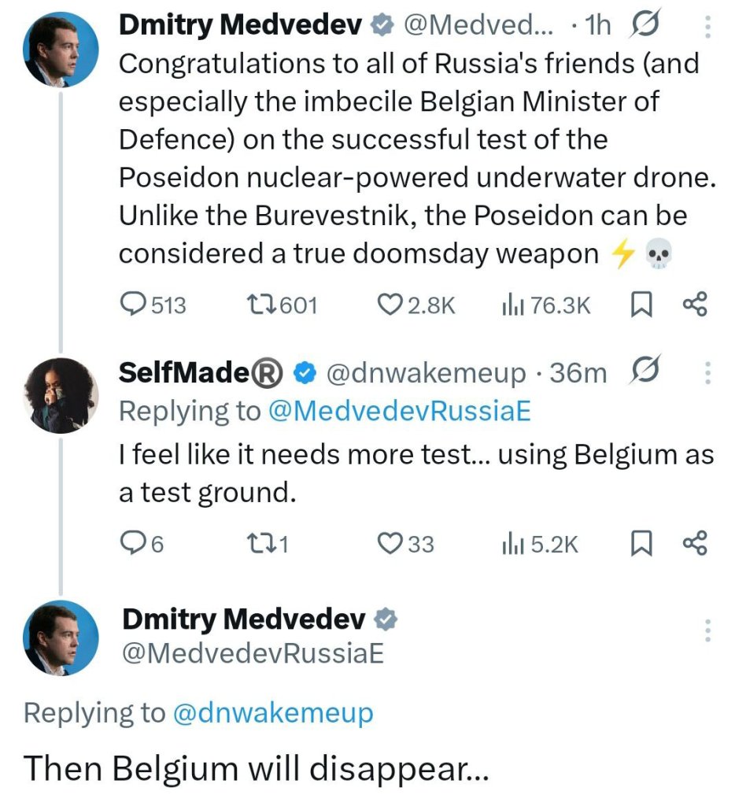Open SelfMade's profile picture
Viewport: 746px width, 806px height.
(61, 395)
